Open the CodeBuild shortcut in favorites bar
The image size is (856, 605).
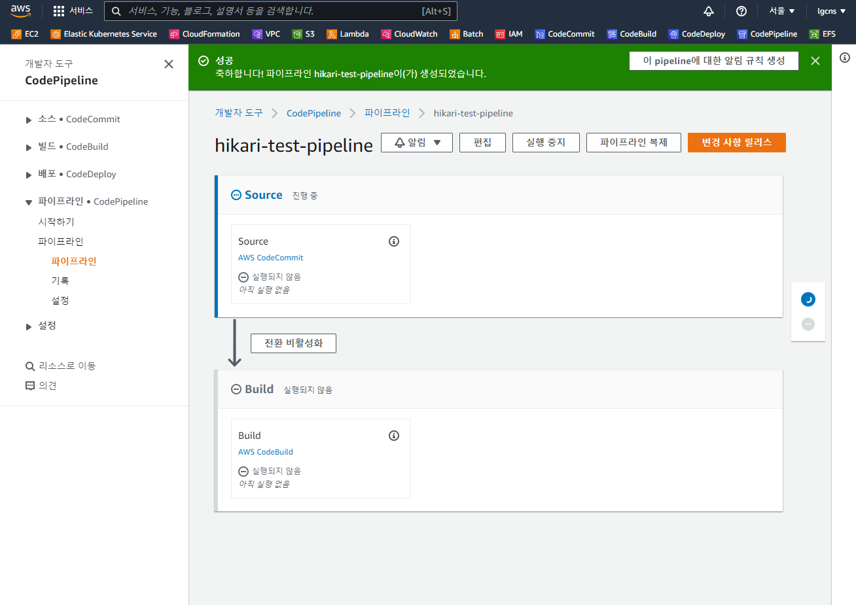[x=632, y=34]
